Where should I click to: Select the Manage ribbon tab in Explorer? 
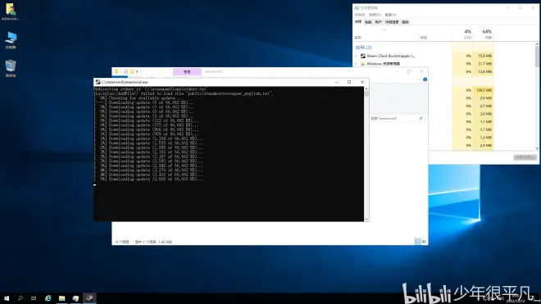click(187, 72)
